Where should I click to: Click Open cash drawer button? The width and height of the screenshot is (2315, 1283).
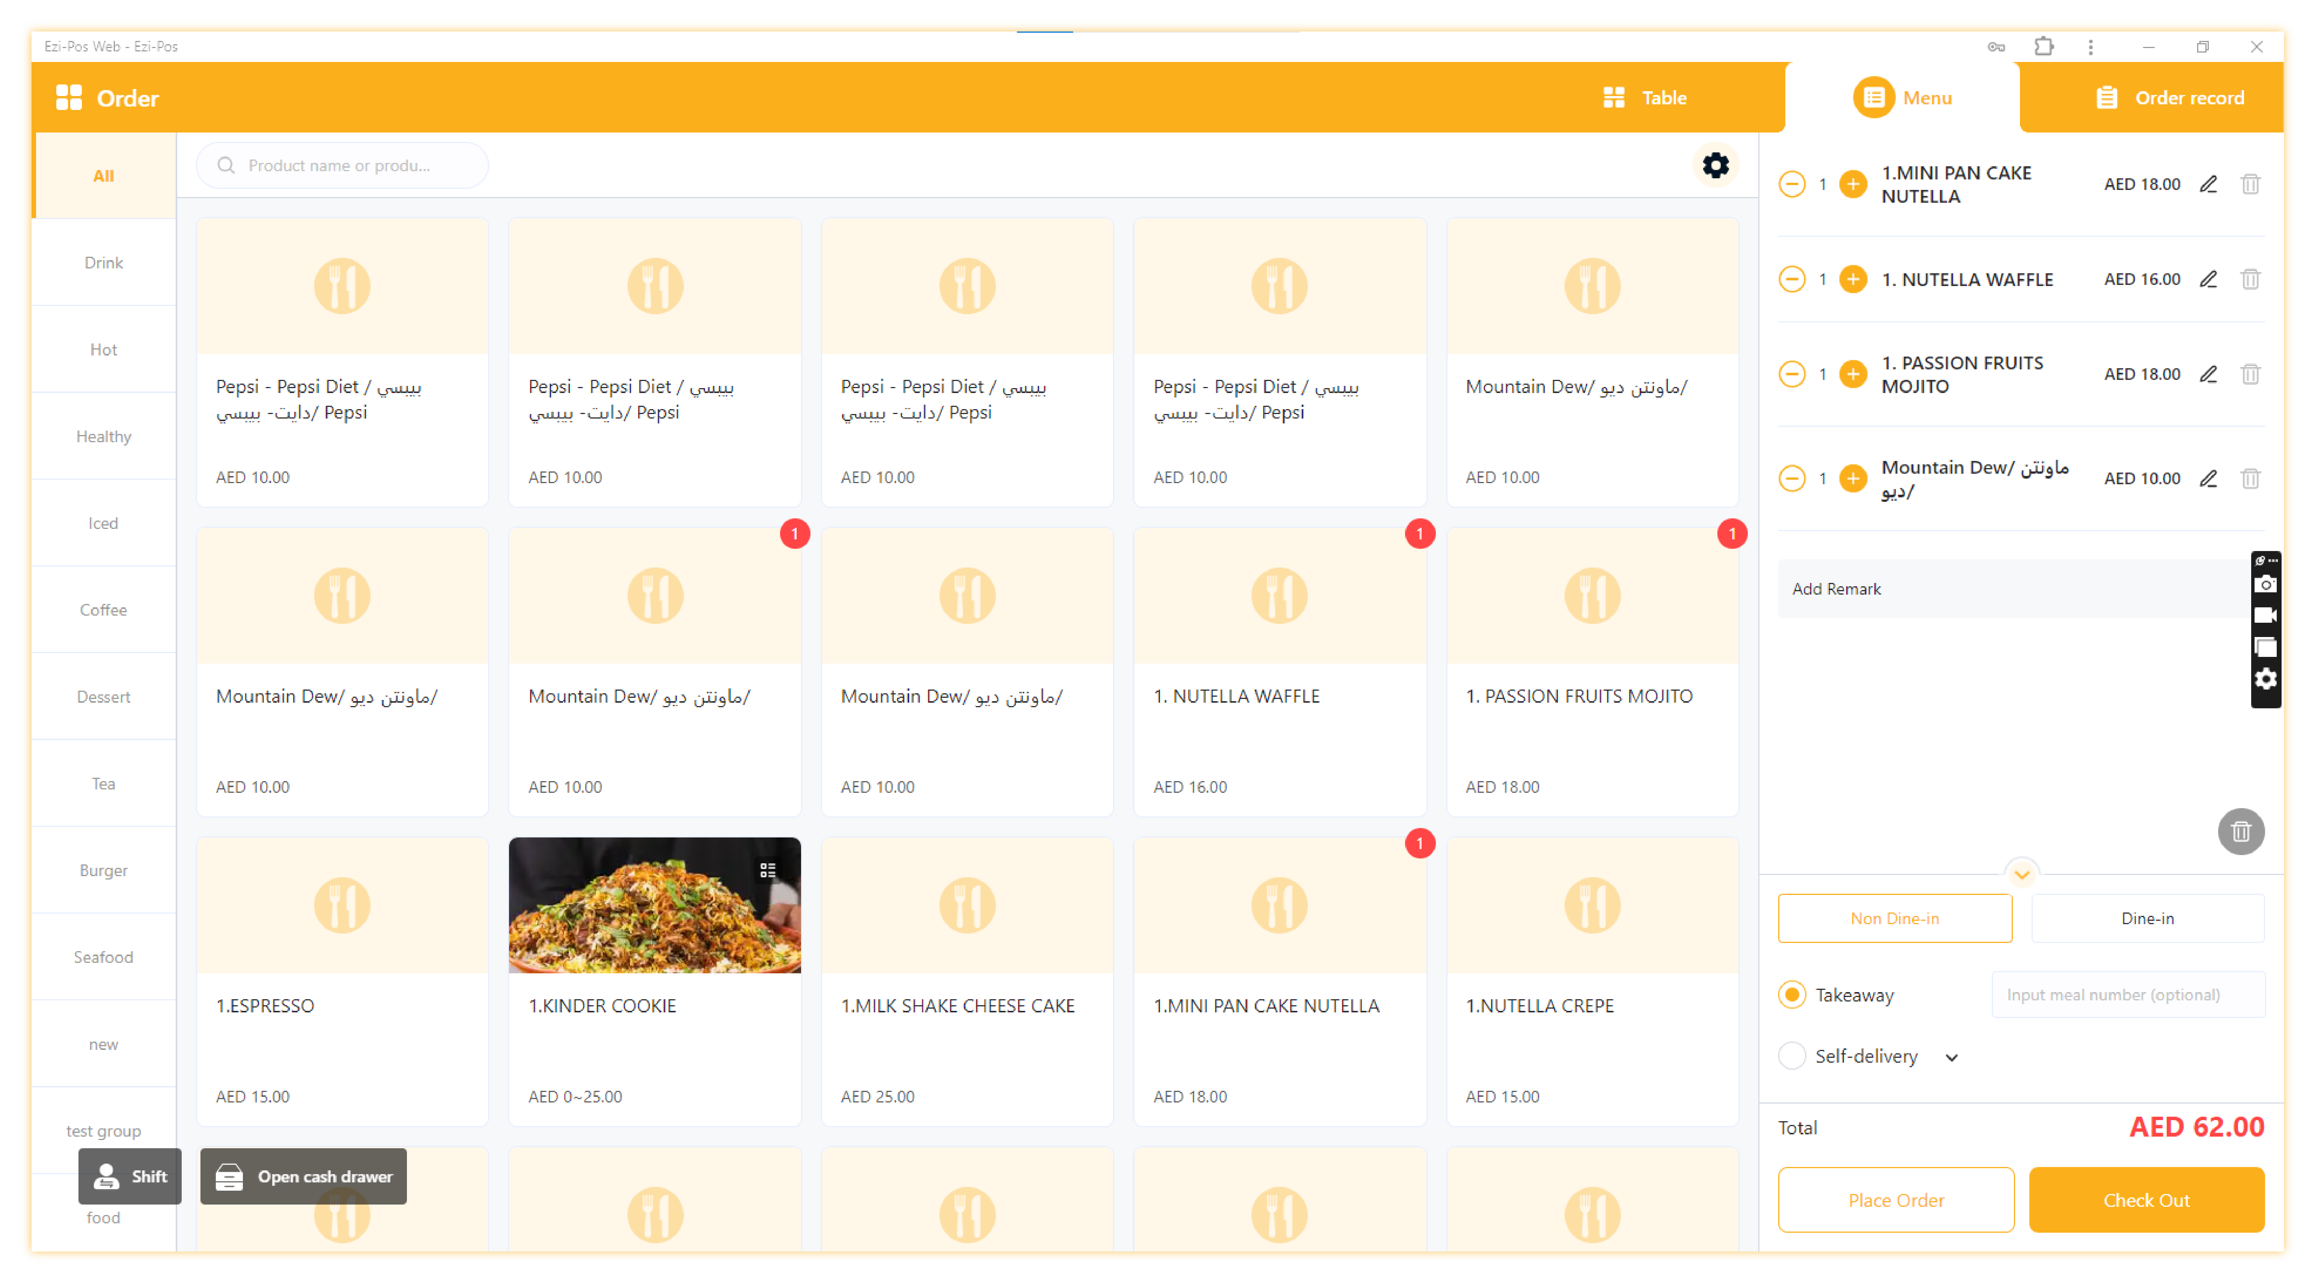tap(303, 1176)
